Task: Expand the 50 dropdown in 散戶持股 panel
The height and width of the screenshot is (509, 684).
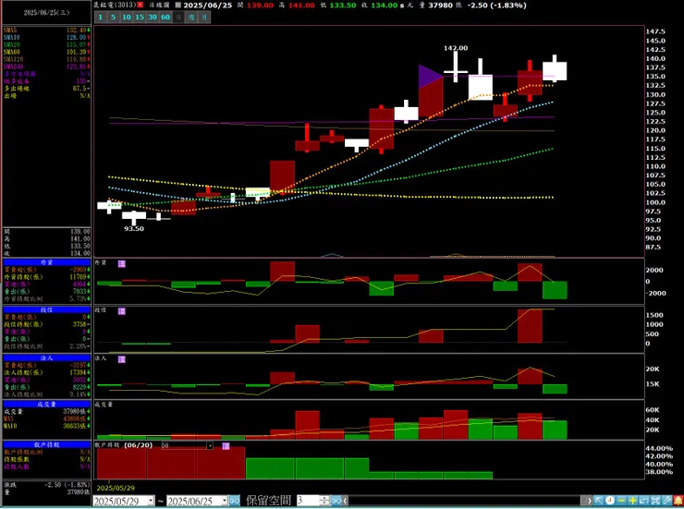Action: (210, 446)
